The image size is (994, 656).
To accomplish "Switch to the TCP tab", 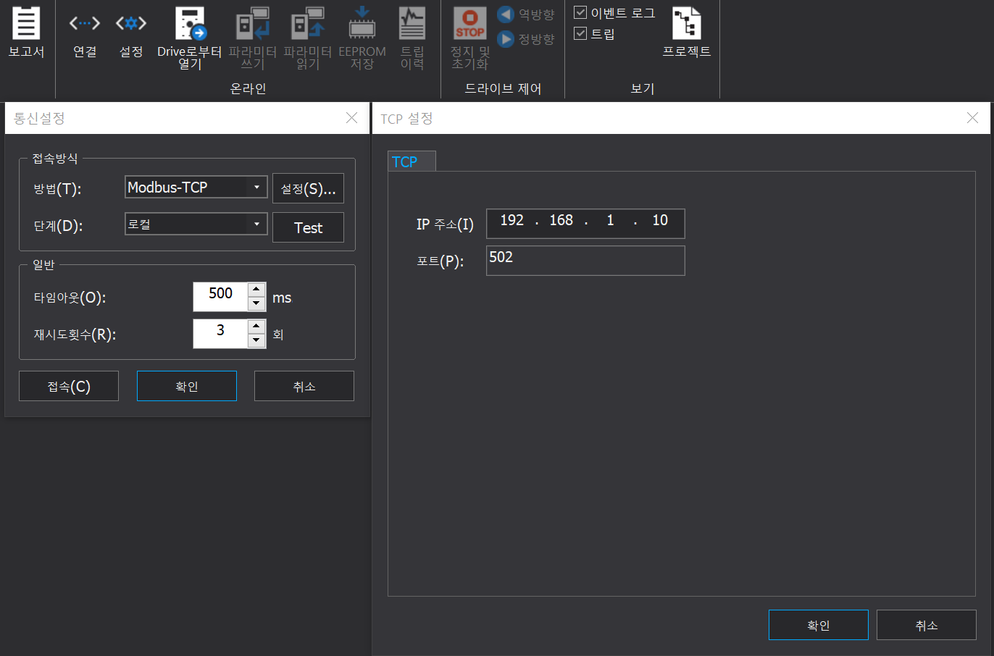I will click(411, 161).
